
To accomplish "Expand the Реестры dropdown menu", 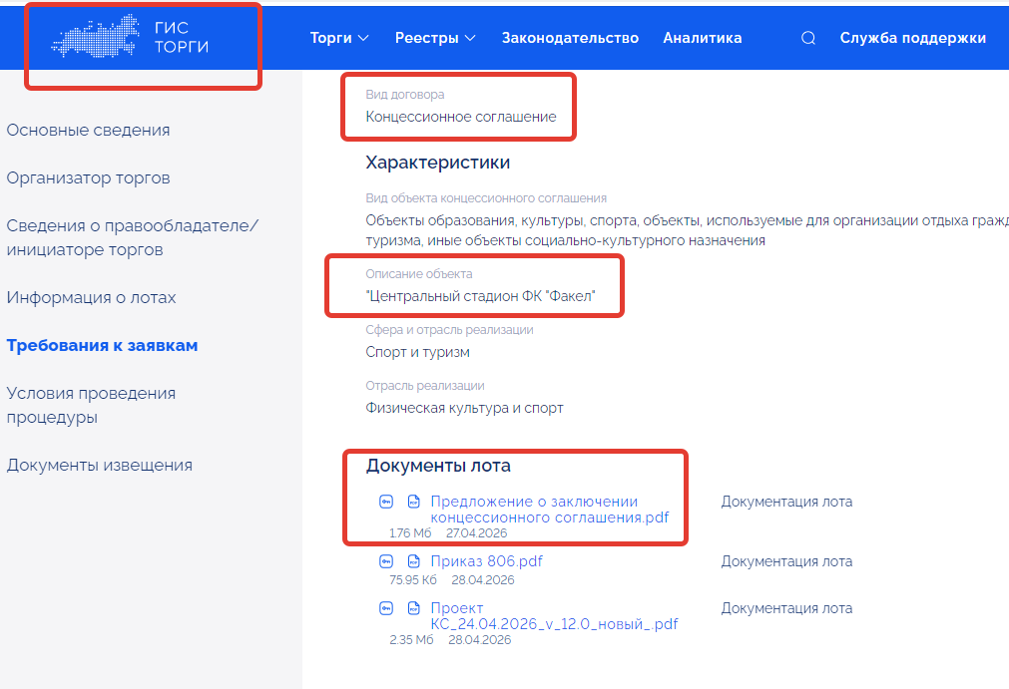I will [x=435, y=38].
